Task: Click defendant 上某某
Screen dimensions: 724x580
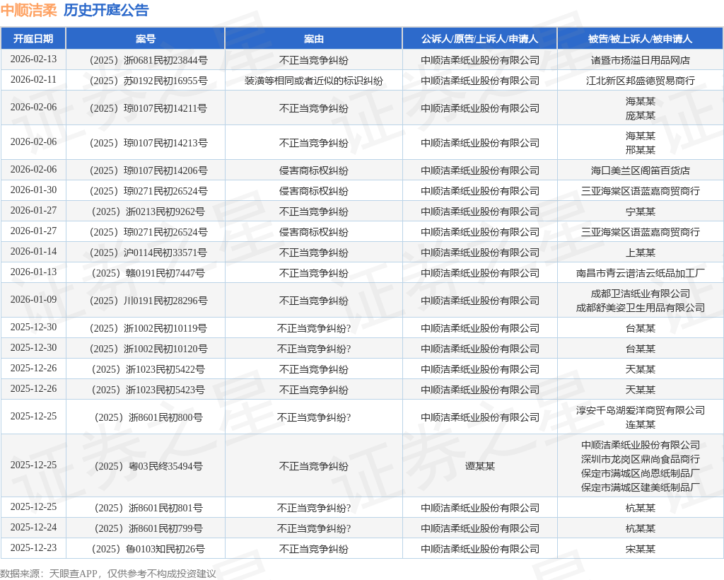Action: click(641, 253)
